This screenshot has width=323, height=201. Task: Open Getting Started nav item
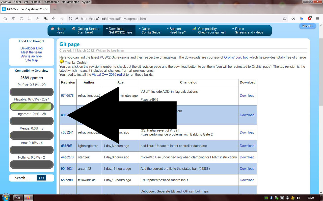click(x=86, y=30)
